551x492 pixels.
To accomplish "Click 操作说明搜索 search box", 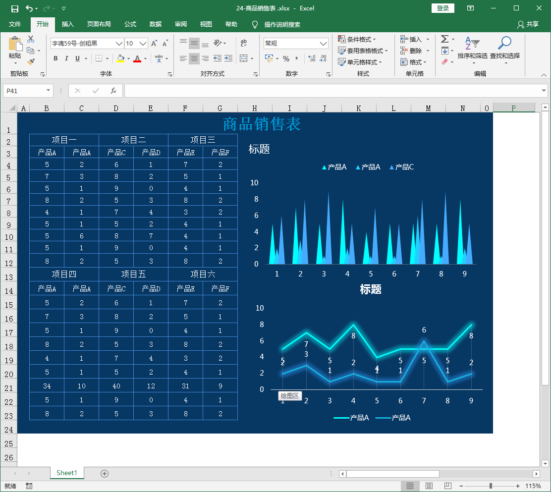I will [x=282, y=24].
